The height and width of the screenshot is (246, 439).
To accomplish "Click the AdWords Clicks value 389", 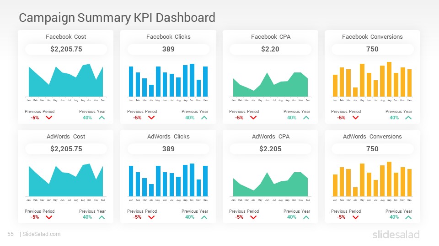I will [168, 149].
